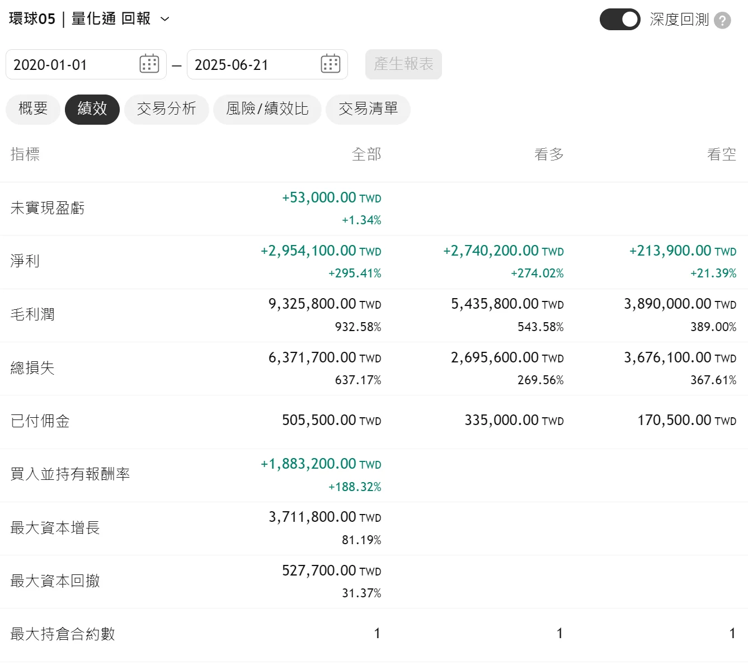Image resolution: width=748 pixels, height=665 pixels.
Task: Open the 環球05 strategy report title menu
Action: tap(79, 19)
